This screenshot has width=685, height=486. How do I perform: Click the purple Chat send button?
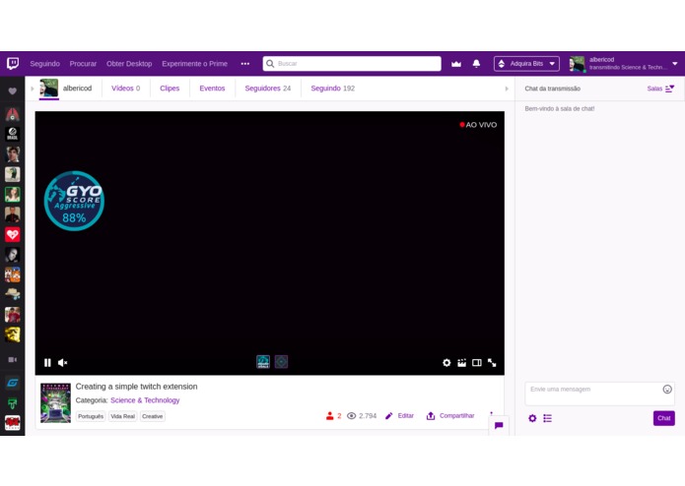664,418
